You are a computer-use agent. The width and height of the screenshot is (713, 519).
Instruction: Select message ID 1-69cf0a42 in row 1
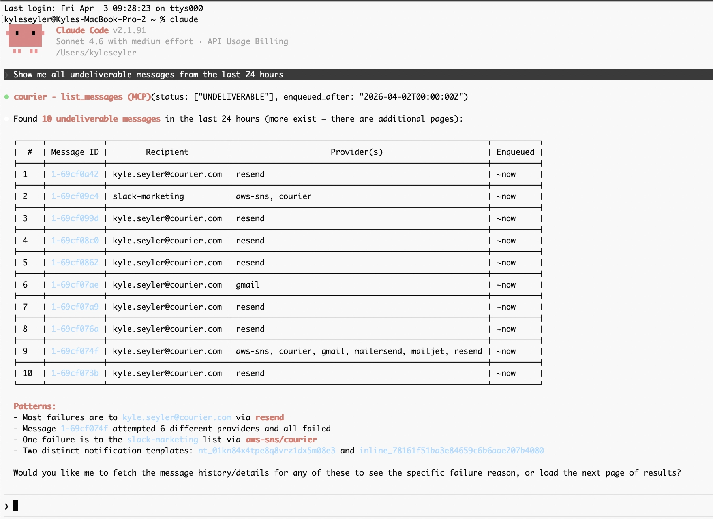(x=75, y=174)
